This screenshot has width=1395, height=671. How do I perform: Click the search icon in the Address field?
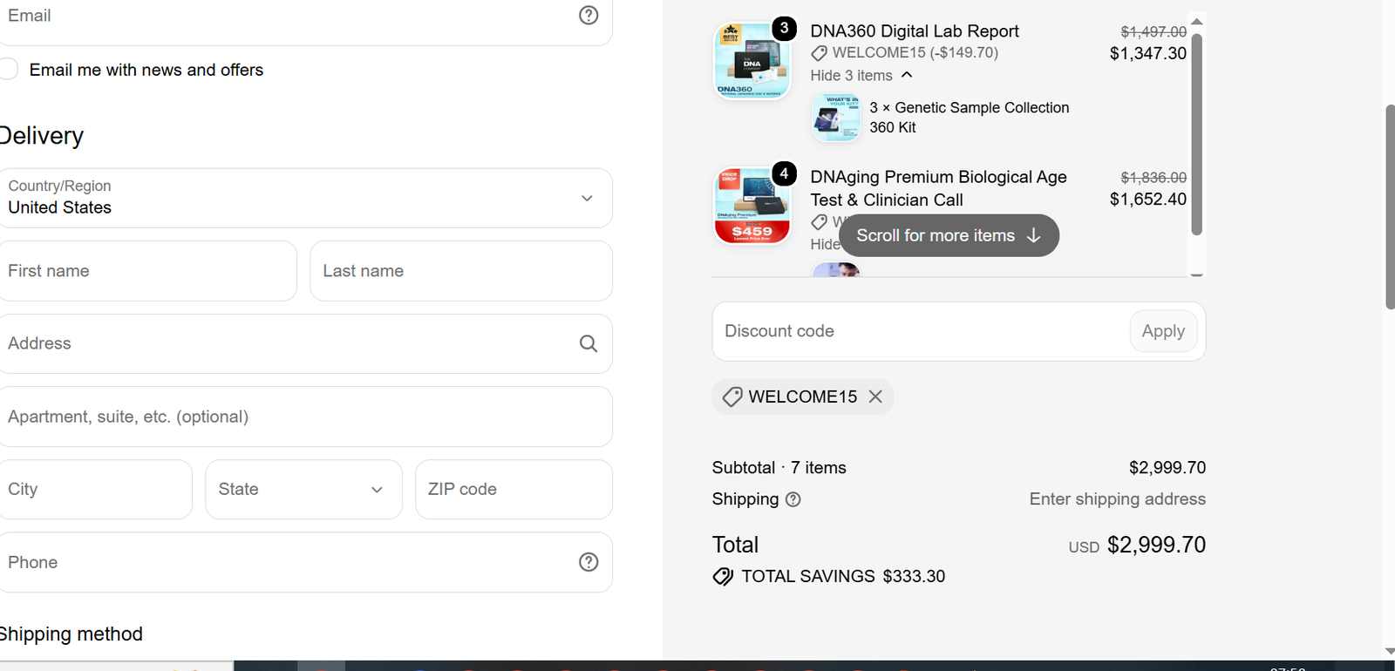(589, 343)
